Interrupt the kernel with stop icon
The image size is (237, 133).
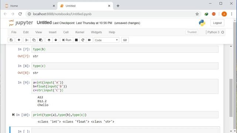76,40
